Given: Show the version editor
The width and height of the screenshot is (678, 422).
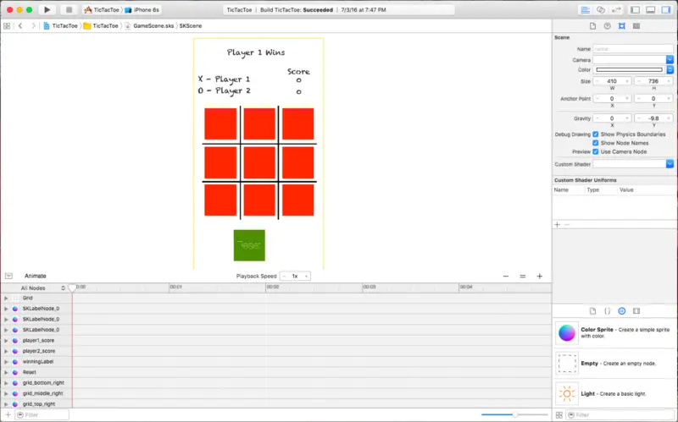Looking at the screenshot, I should click(x=616, y=10).
